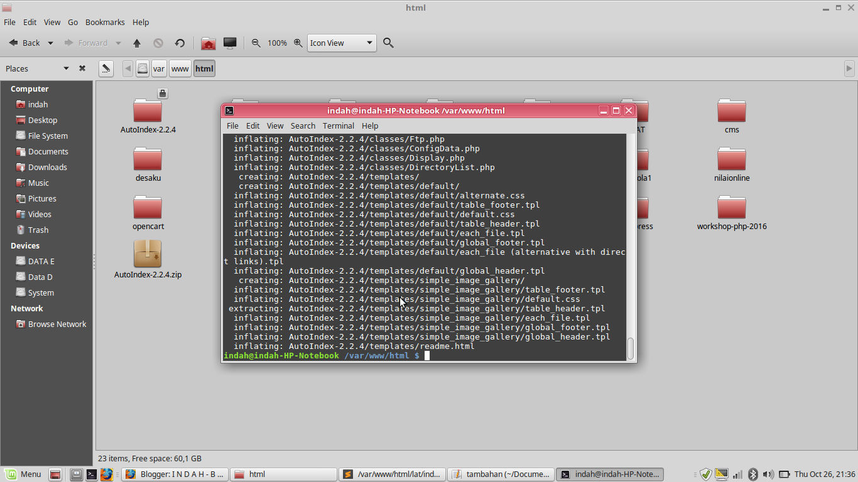Navigate to www via the breadcrumb button
This screenshot has height=482, width=858.
pos(180,68)
